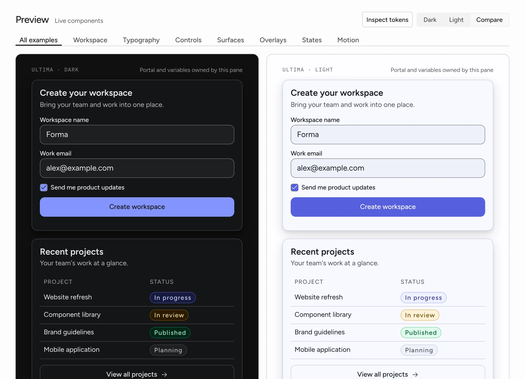Select Mobile application row in light pane
Image resolution: width=525 pixels, height=379 pixels.
[x=388, y=350]
